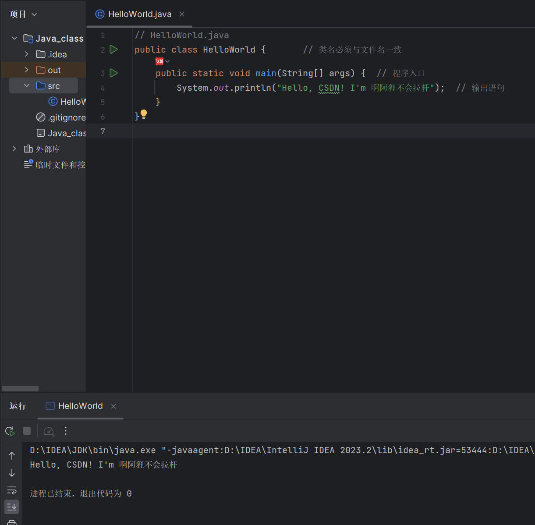This screenshot has width=535, height=525.
Task: Open the profiler dropdown in run toolbar
Action: point(48,431)
